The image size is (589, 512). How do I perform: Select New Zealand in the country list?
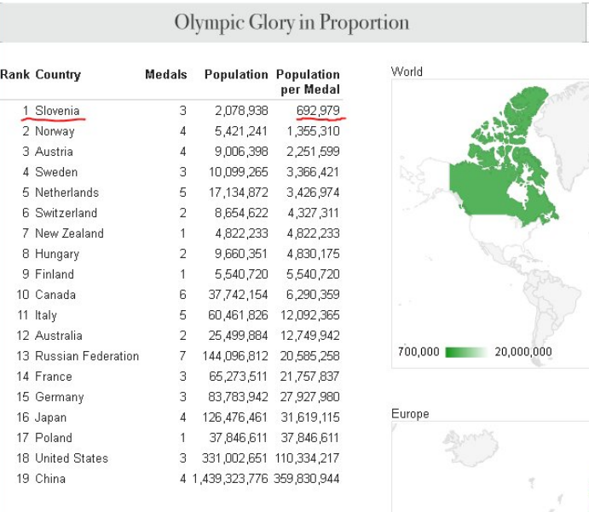pos(69,233)
